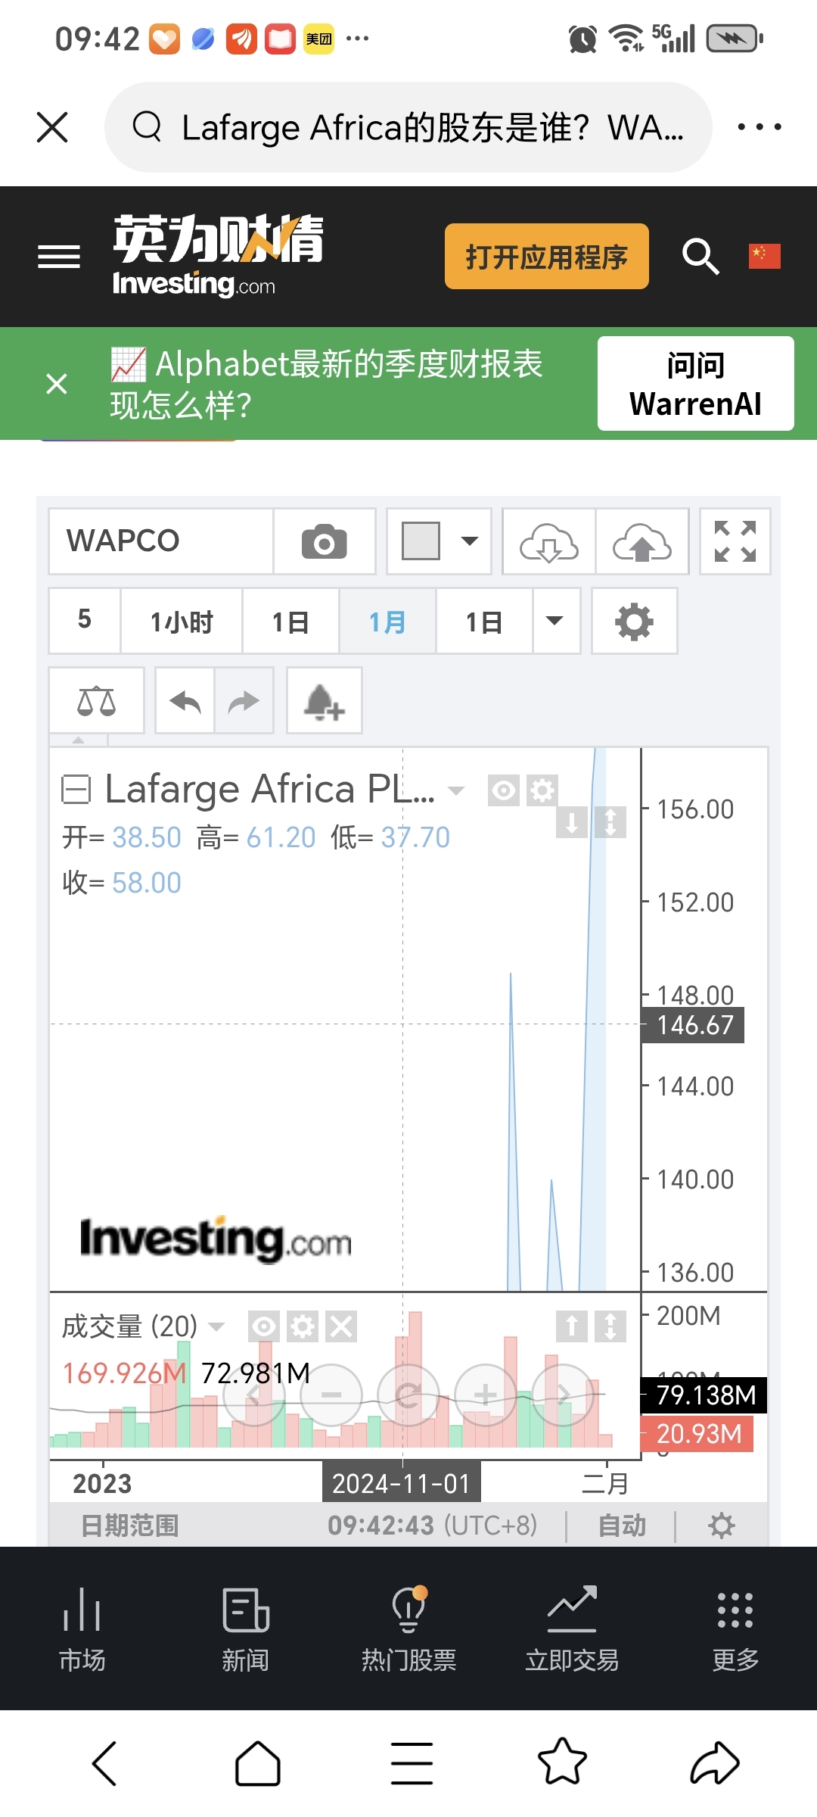
Task: Edit the WAPCO symbol field
Action: (160, 542)
